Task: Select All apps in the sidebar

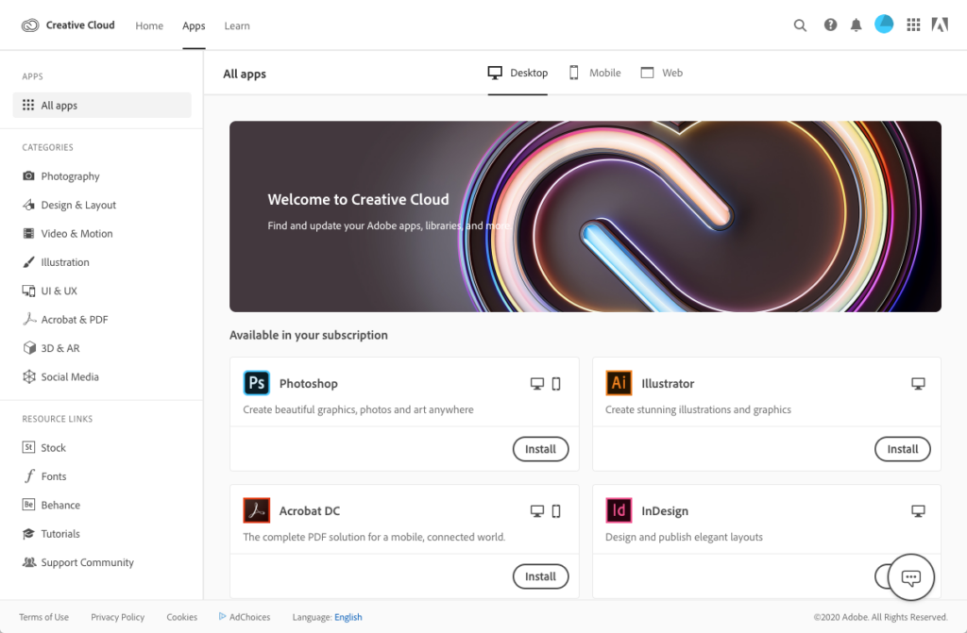Action: click(102, 105)
